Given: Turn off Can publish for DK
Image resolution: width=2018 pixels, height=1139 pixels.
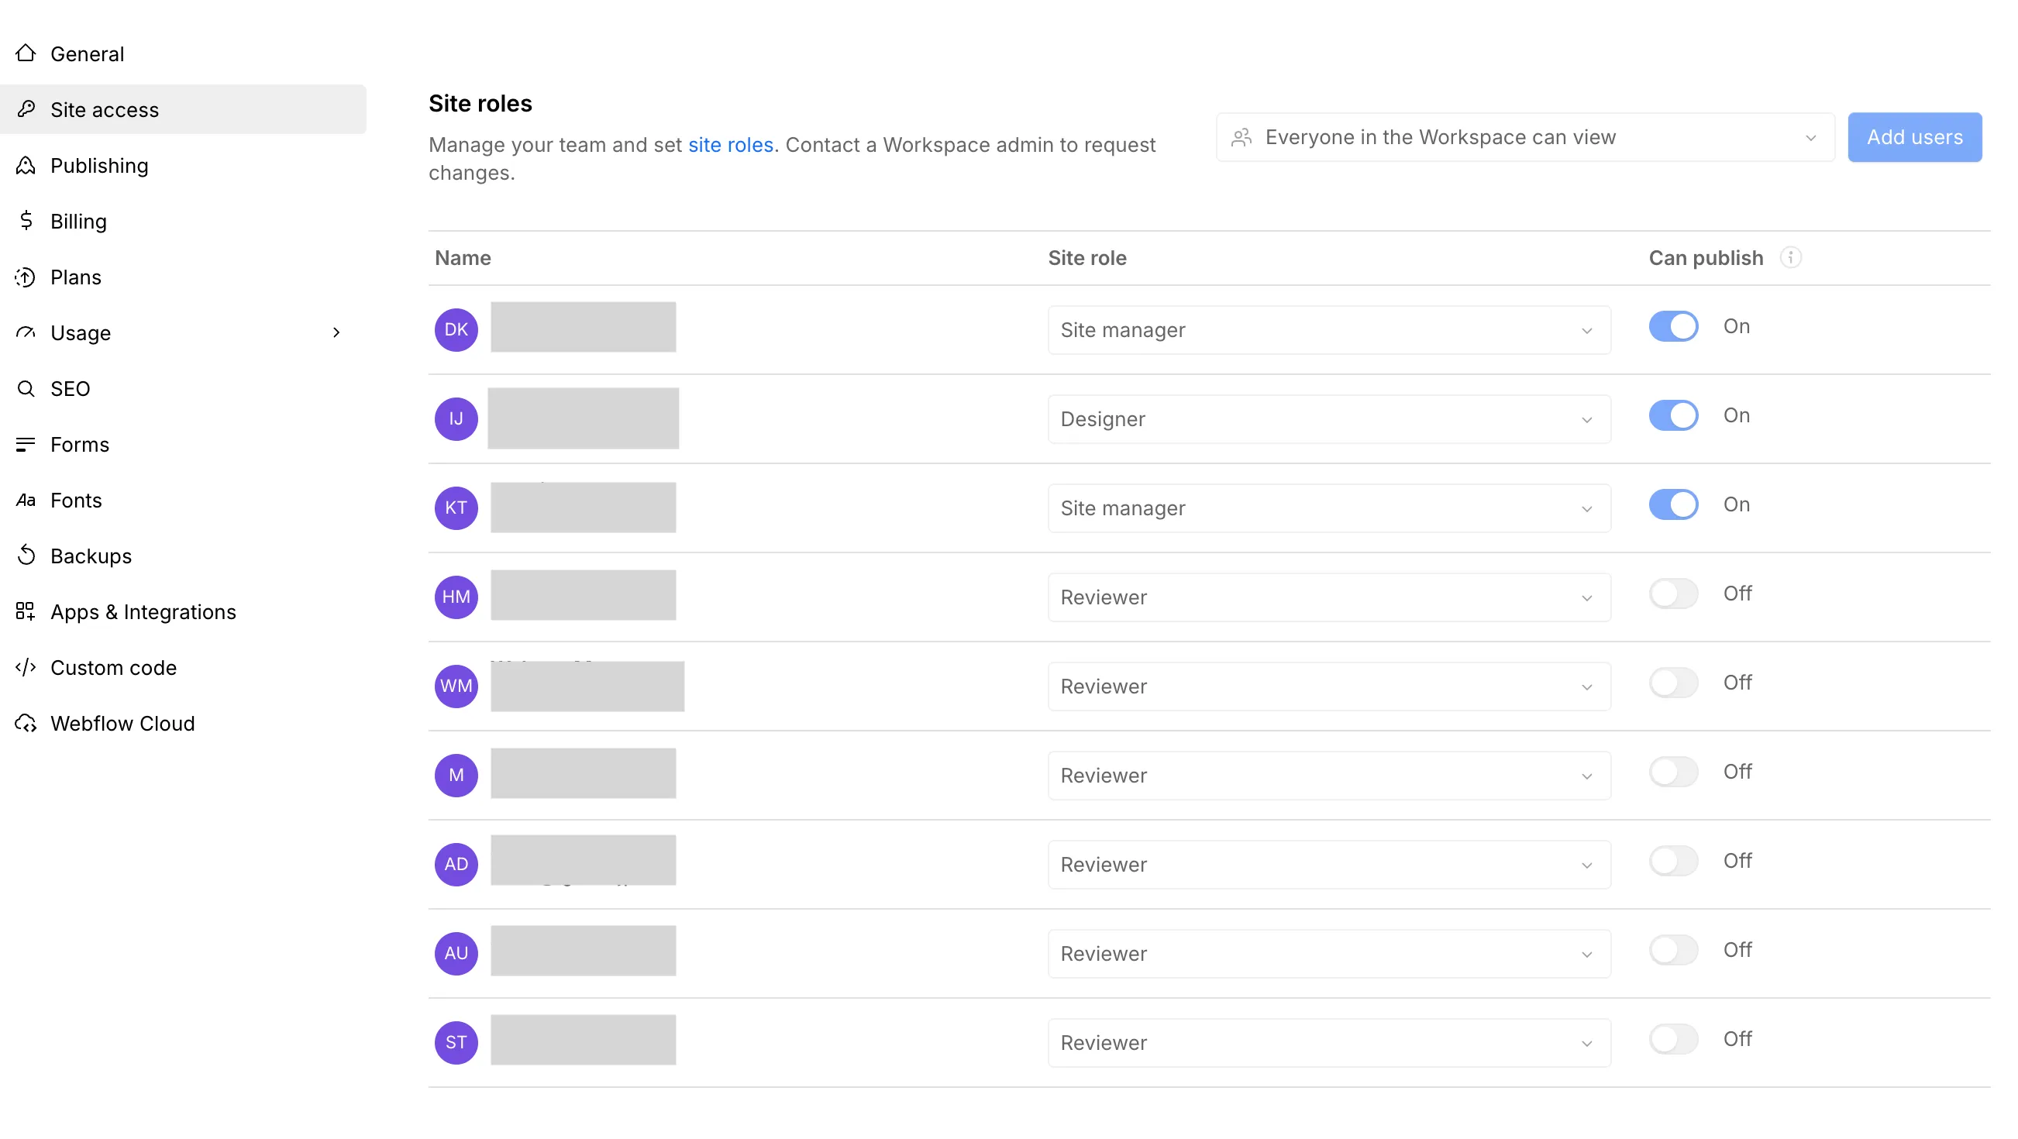Looking at the screenshot, I should 1673,327.
